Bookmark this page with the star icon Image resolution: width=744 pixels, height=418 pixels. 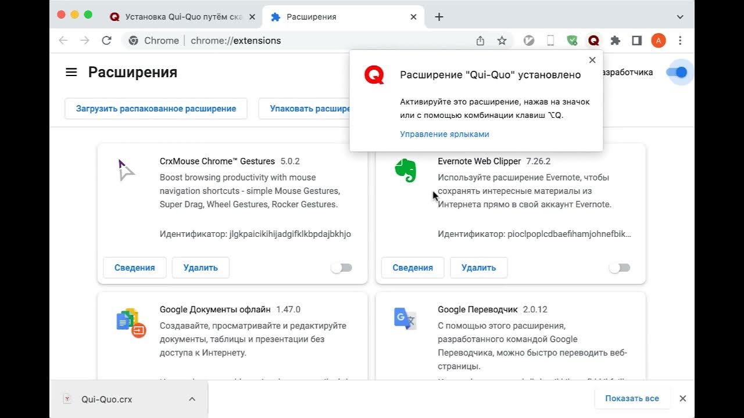coord(502,41)
